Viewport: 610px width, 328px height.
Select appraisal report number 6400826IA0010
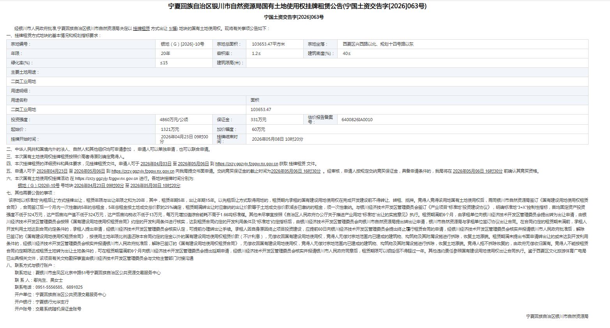[x=357, y=120]
